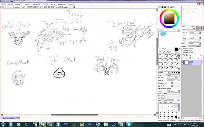Create a new normal layer
The width and height of the screenshot is (204, 127).
click(184, 55)
